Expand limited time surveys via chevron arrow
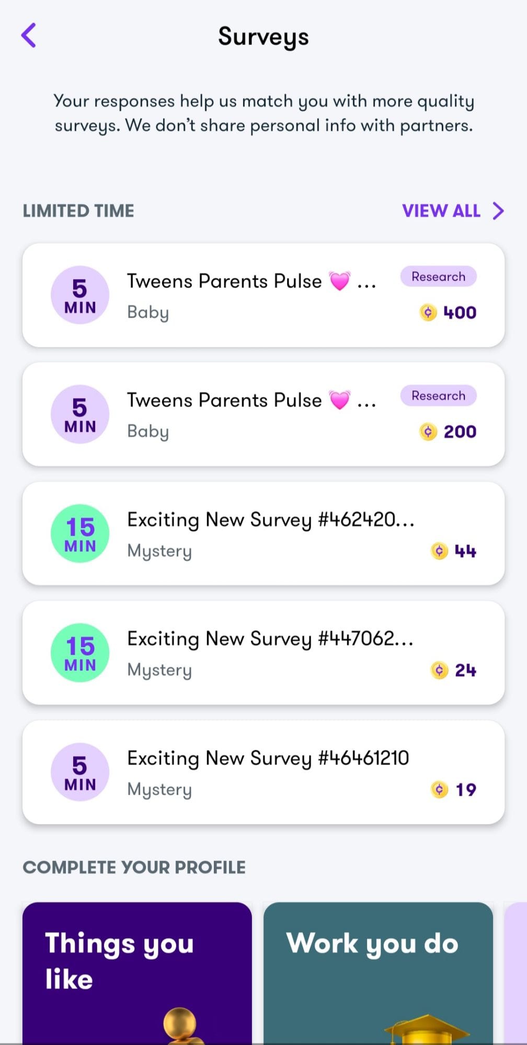The width and height of the screenshot is (527, 1045). pos(498,211)
